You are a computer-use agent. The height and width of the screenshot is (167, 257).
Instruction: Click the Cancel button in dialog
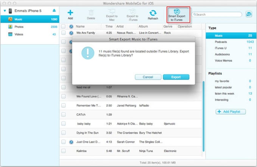click(x=148, y=77)
